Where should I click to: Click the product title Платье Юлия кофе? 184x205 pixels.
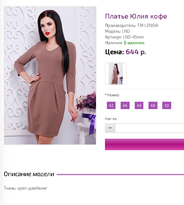coord(136,16)
